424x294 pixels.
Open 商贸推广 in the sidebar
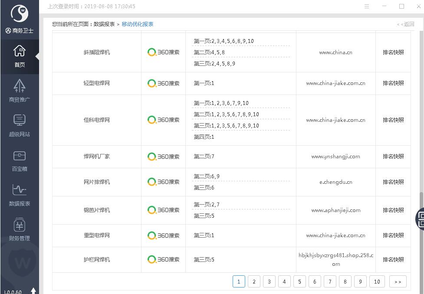[x=20, y=91]
